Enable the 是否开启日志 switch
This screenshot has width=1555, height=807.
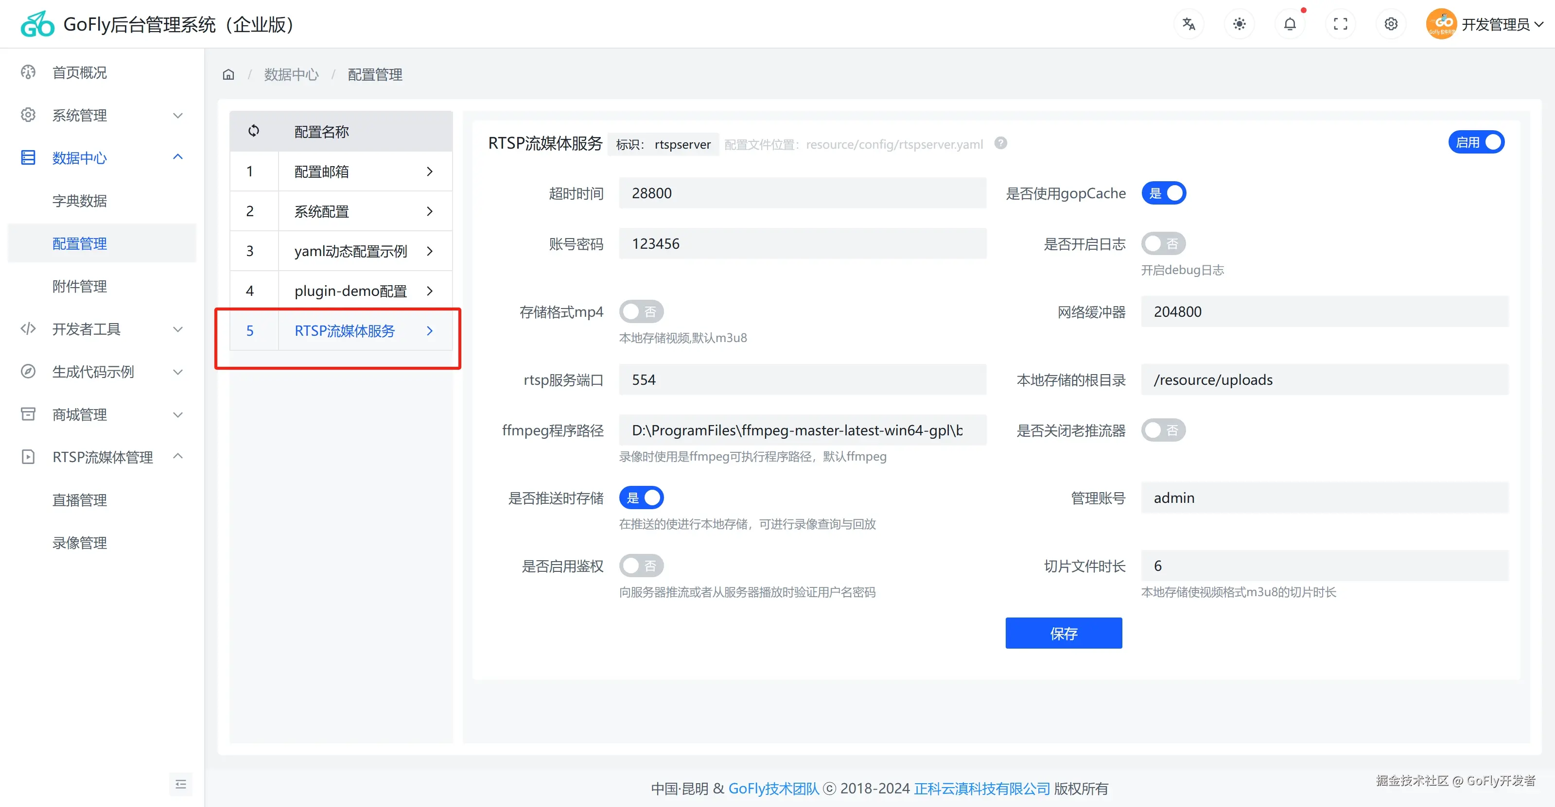(1163, 244)
